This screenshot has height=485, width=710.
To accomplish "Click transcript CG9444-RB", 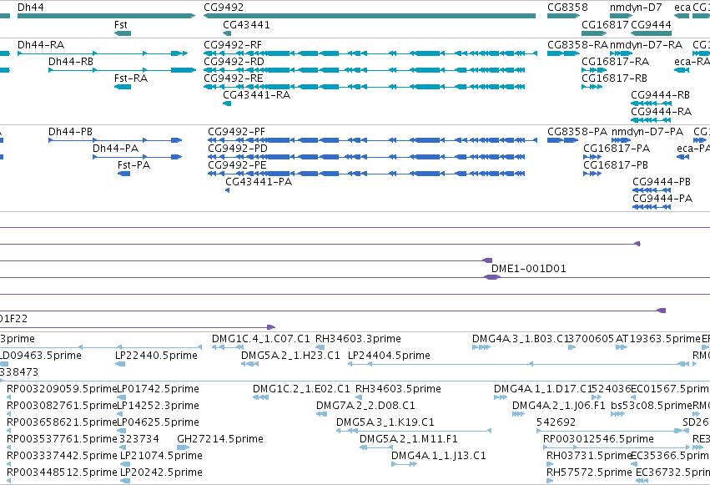I will pyautogui.click(x=651, y=104).
